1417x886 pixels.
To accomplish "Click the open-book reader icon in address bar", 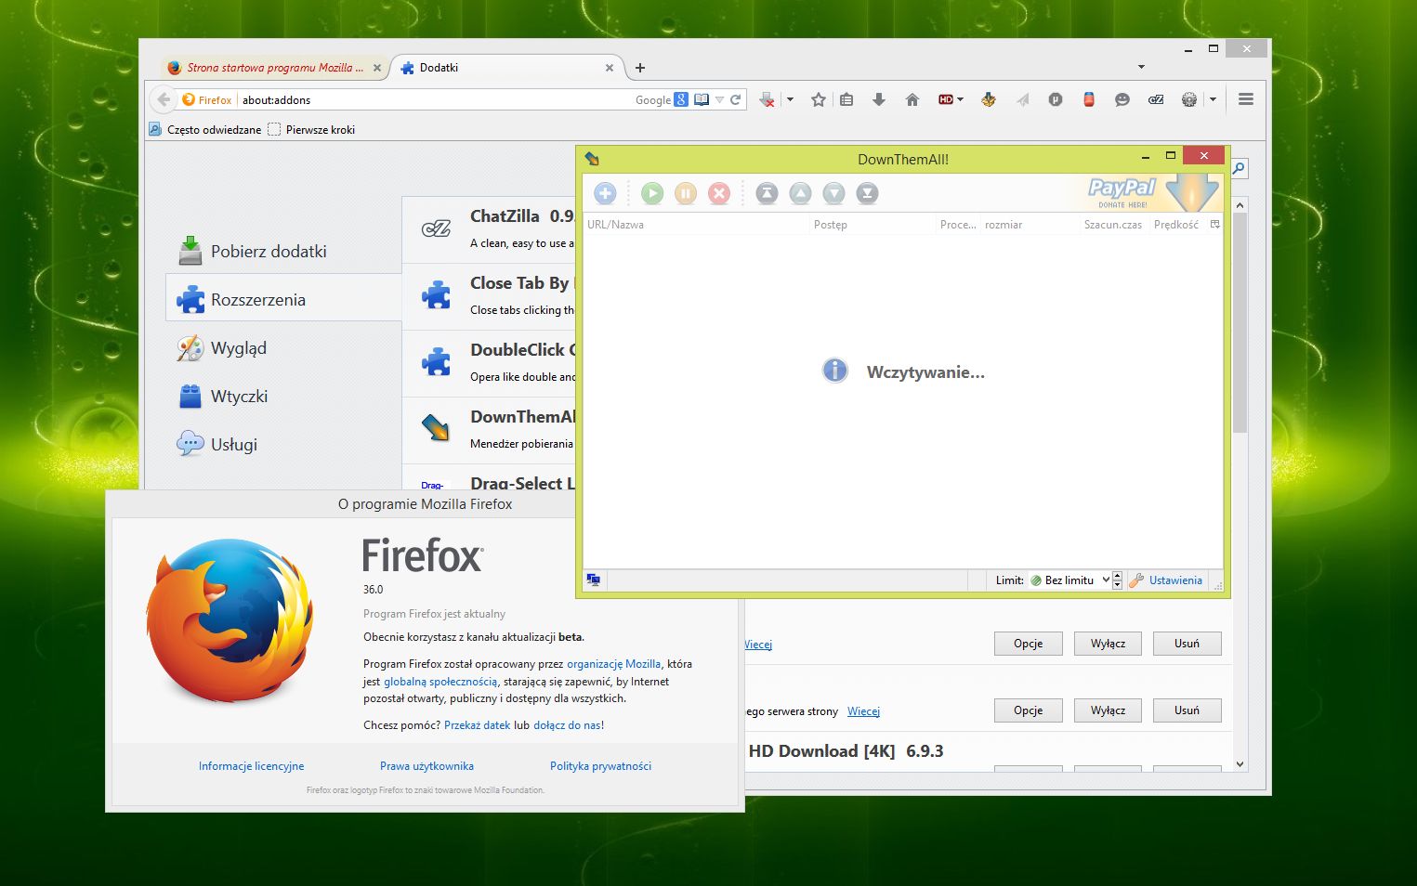I will click(x=702, y=99).
